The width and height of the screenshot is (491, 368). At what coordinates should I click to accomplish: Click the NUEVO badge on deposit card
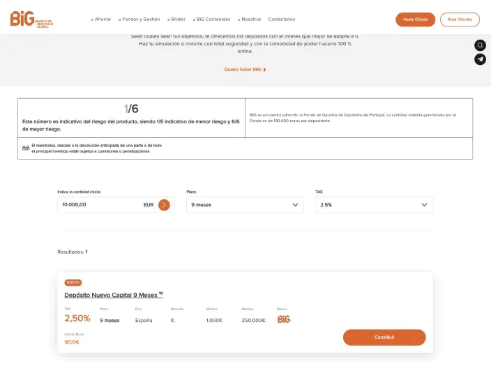coord(73,282)
